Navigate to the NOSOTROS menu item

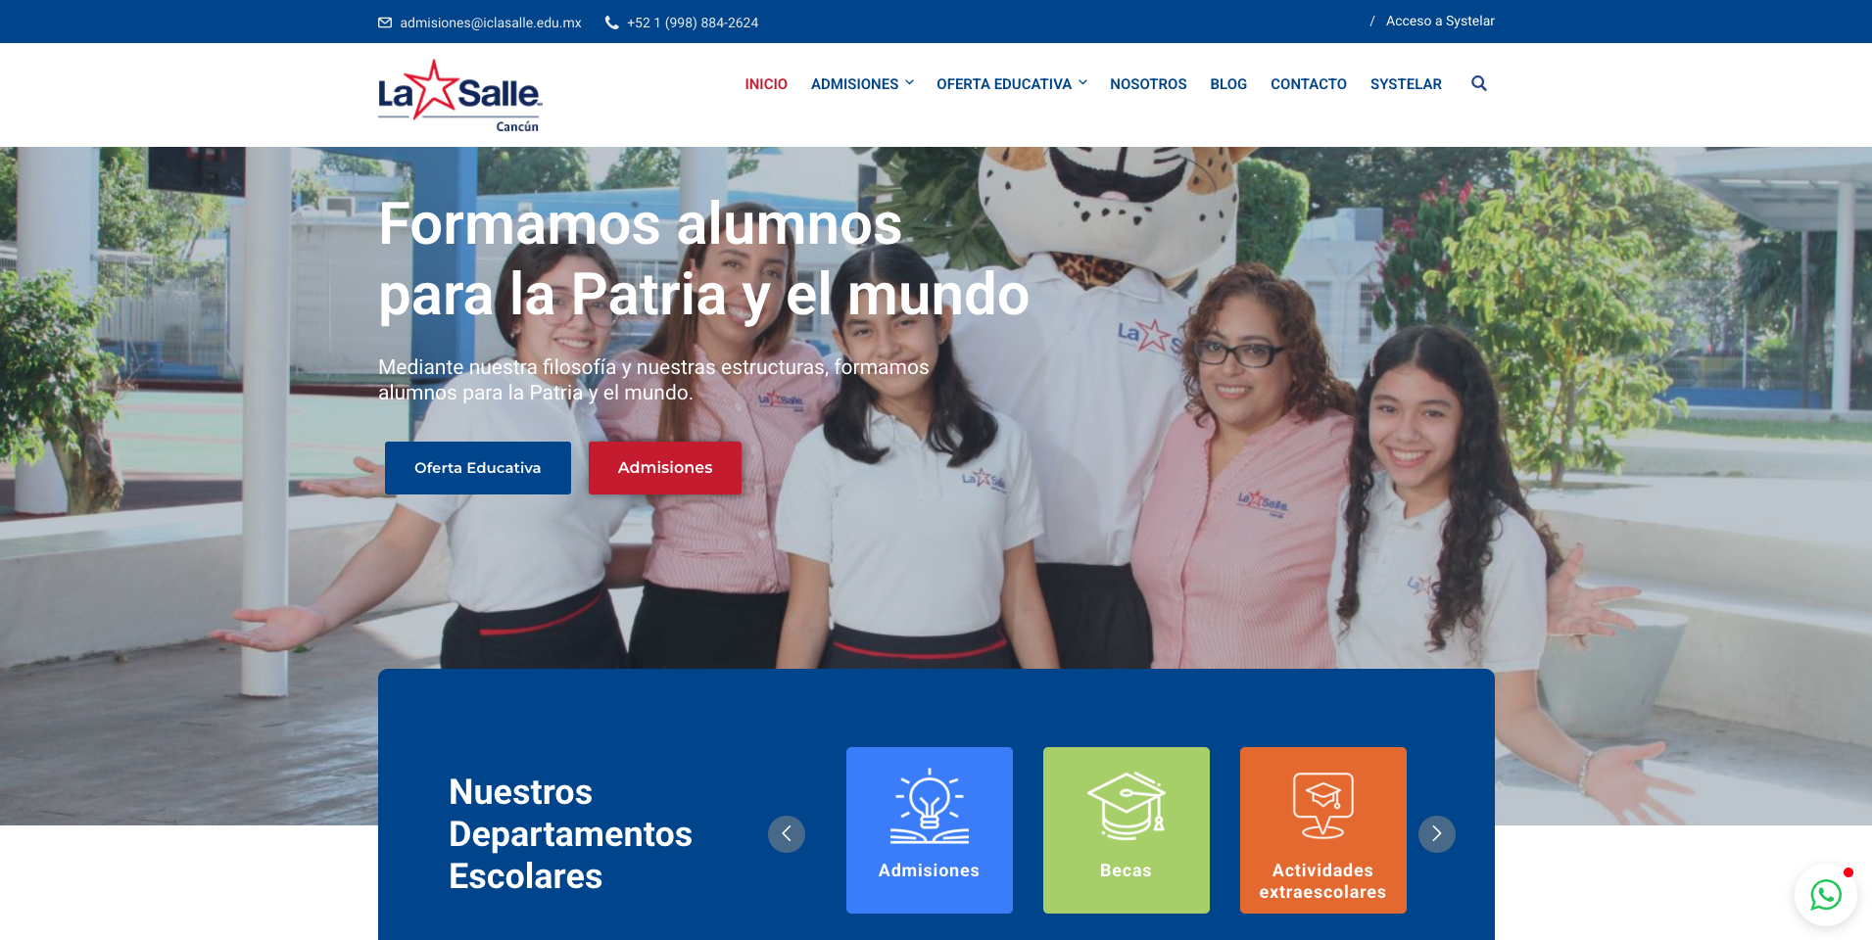click(x=1148, y=83)
